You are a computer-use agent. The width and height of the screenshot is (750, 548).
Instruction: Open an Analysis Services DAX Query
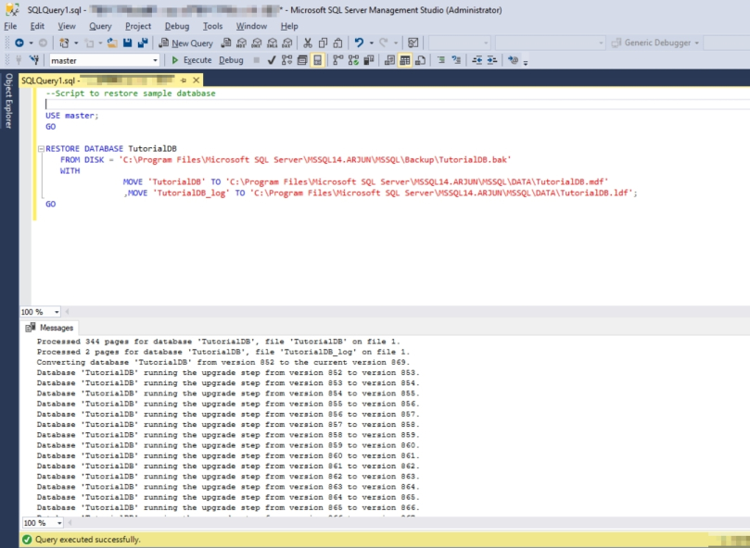(x=287, y=43)
